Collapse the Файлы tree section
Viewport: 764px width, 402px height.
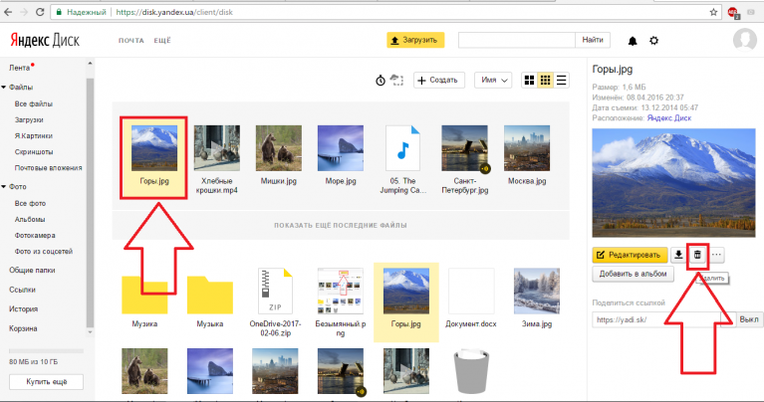coord(4,87)
